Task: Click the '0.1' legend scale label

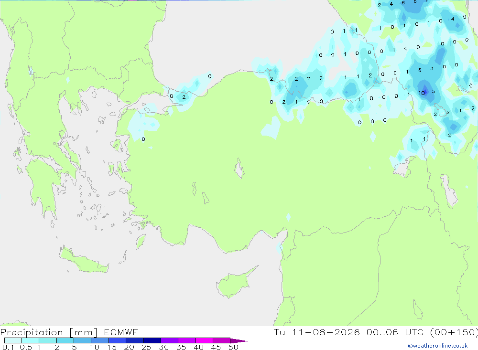Action: point(8,347)
